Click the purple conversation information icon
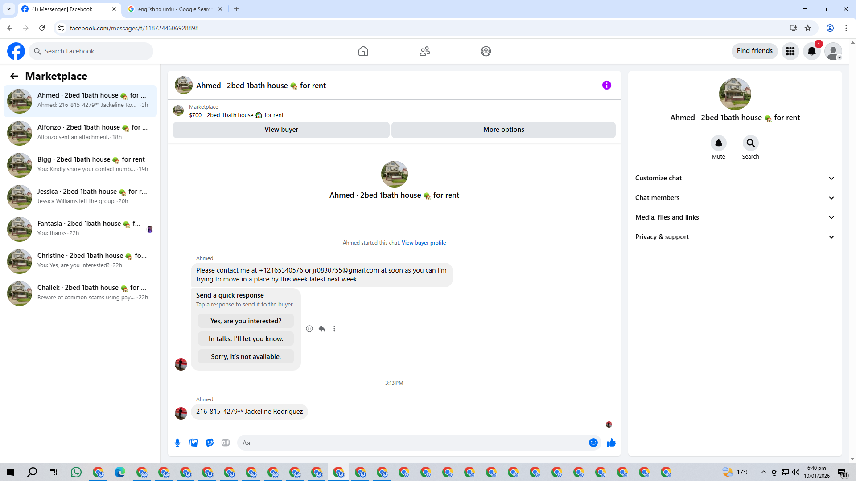The image size is (856, 481). pyautogui.click(x=606, y=85)
